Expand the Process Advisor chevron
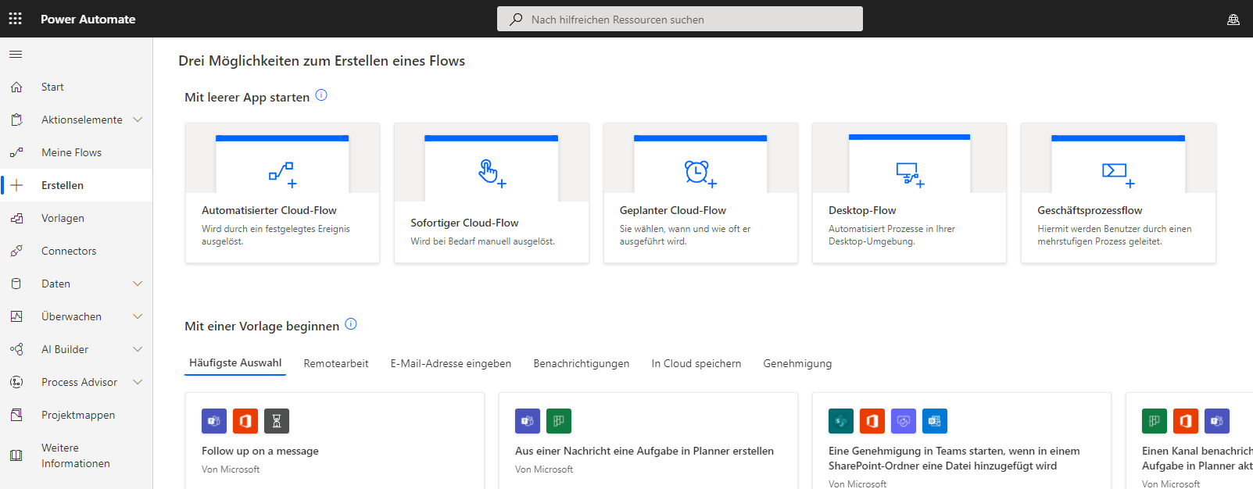 (x=138, y=382)
